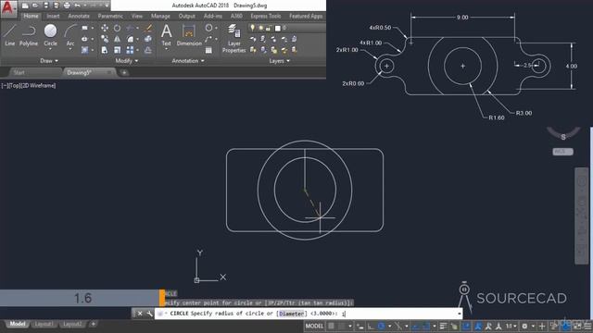Viewport: 593px width, 333px height.
Task: Click the Fillet tool icon
Action: click(x=130, y=39)
